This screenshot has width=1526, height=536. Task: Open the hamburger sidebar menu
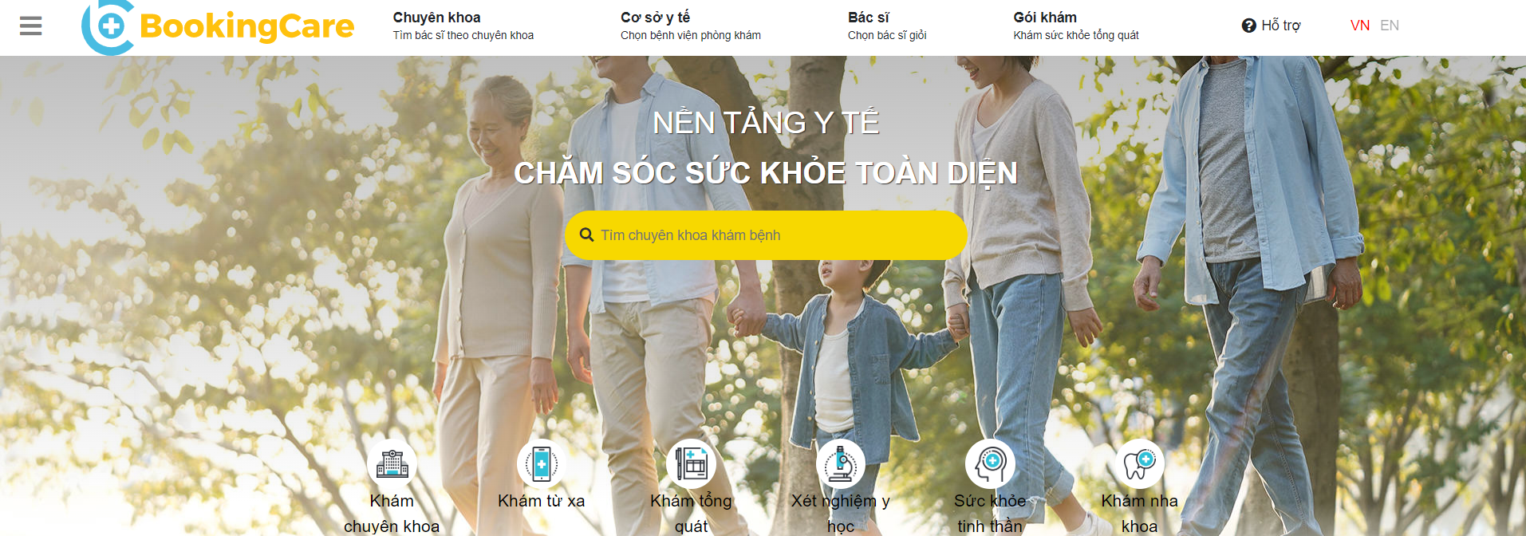pyautogui.click(x=30, y=26)
